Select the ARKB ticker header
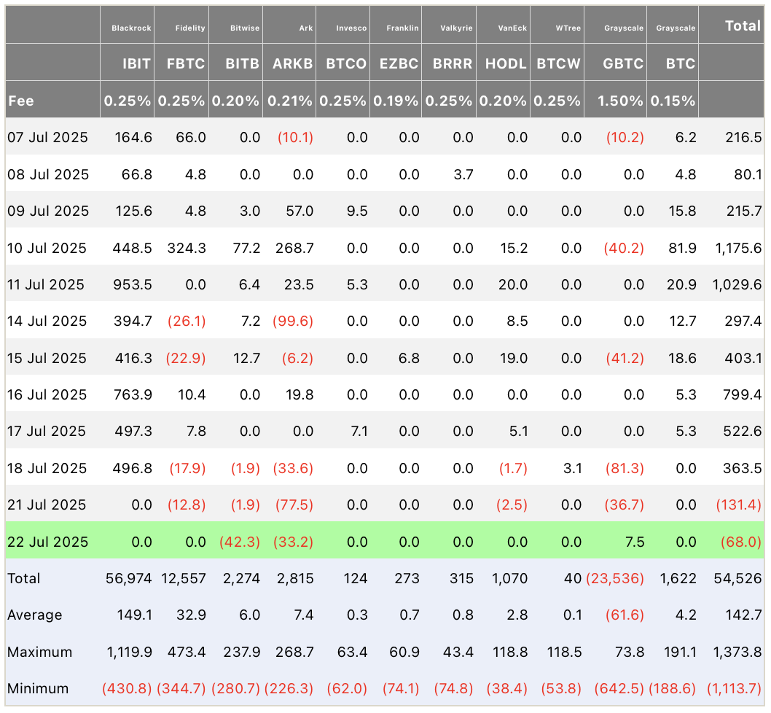 [x=292, y=63]
